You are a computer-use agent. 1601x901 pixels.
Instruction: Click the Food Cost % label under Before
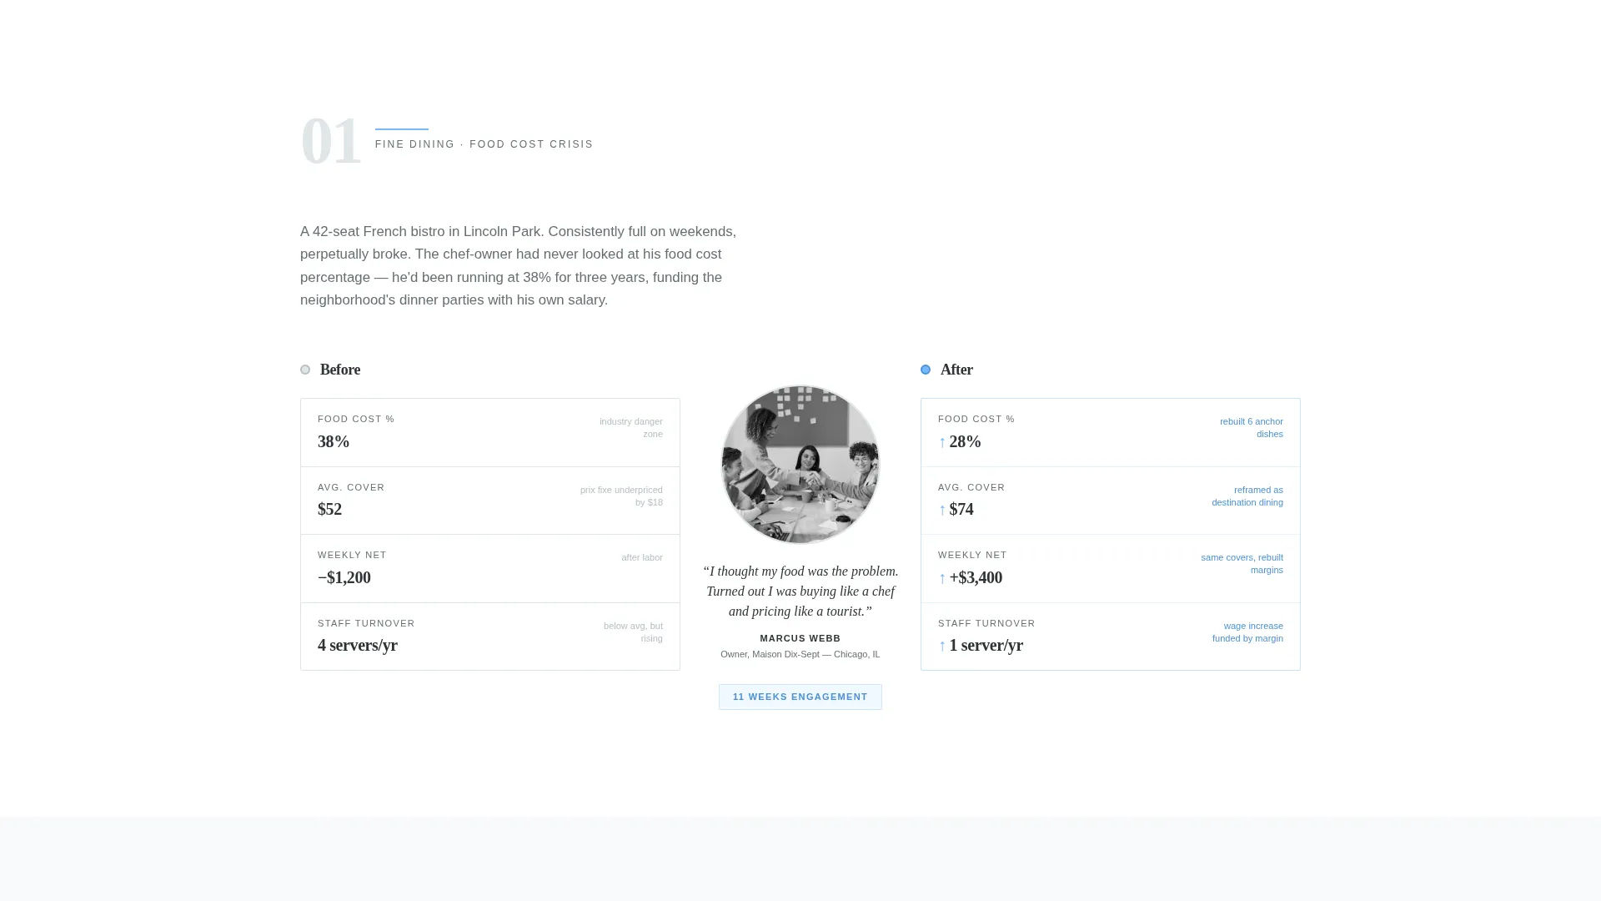356,419
